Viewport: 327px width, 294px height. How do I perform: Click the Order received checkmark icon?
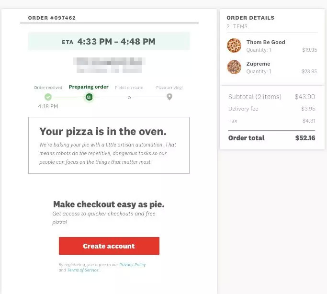point(48,97)
